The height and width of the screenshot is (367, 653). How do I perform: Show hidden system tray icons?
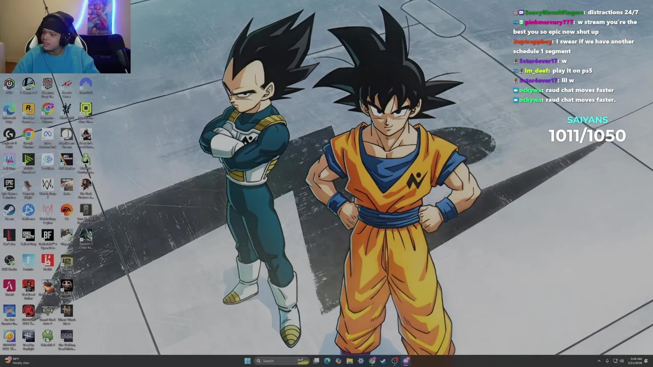(599, 361)
